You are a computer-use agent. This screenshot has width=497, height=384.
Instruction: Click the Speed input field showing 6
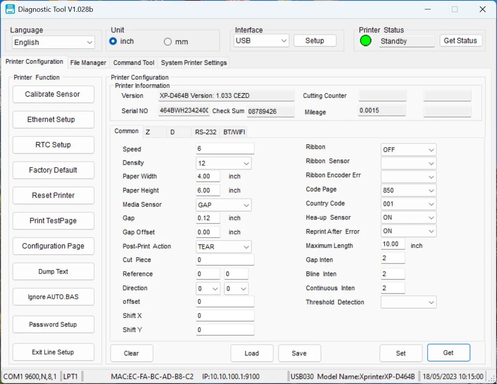(225, 149)
